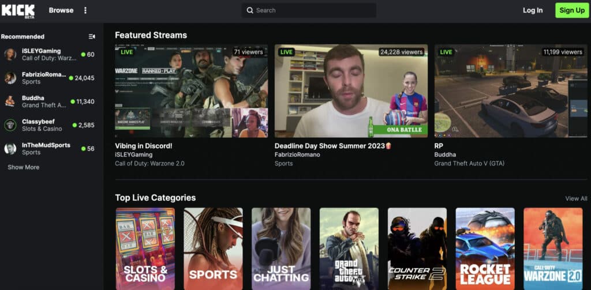Click Slots & Casino under Classybeef

click(42, 129)
